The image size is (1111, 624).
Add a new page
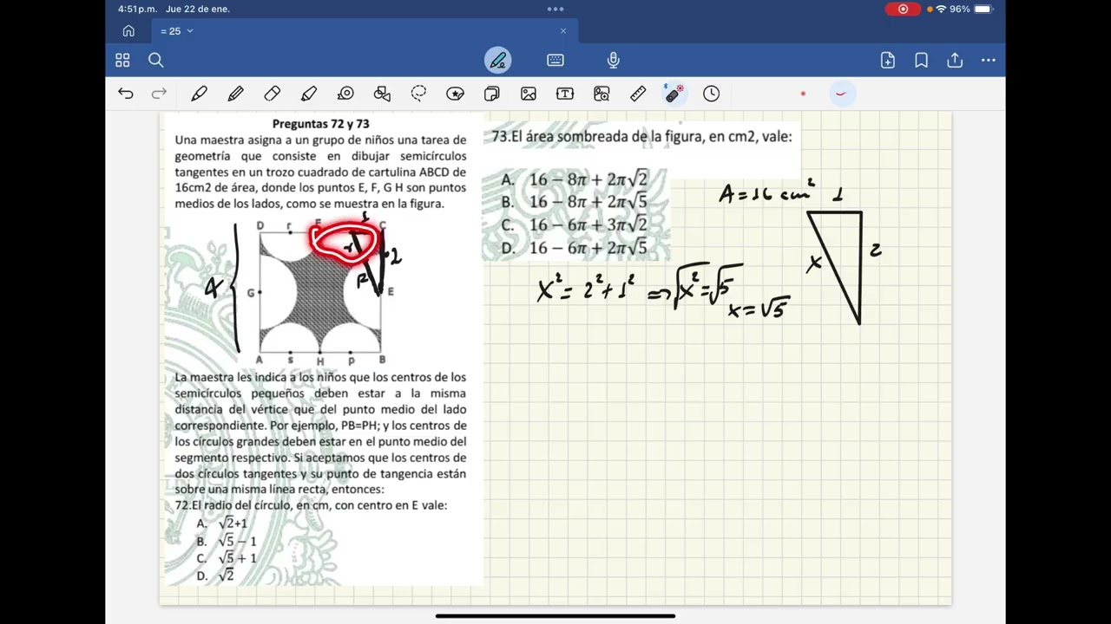887,60
